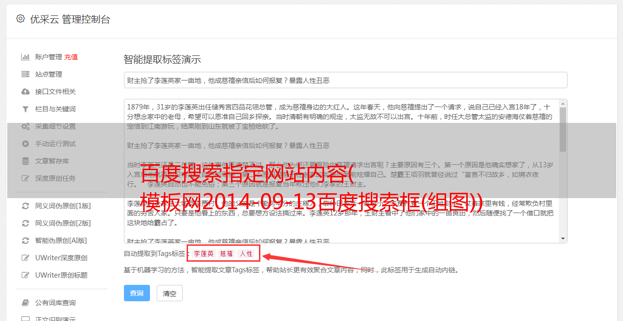
Task: Click the 李莲英 extracted tag
Action: 204,254
